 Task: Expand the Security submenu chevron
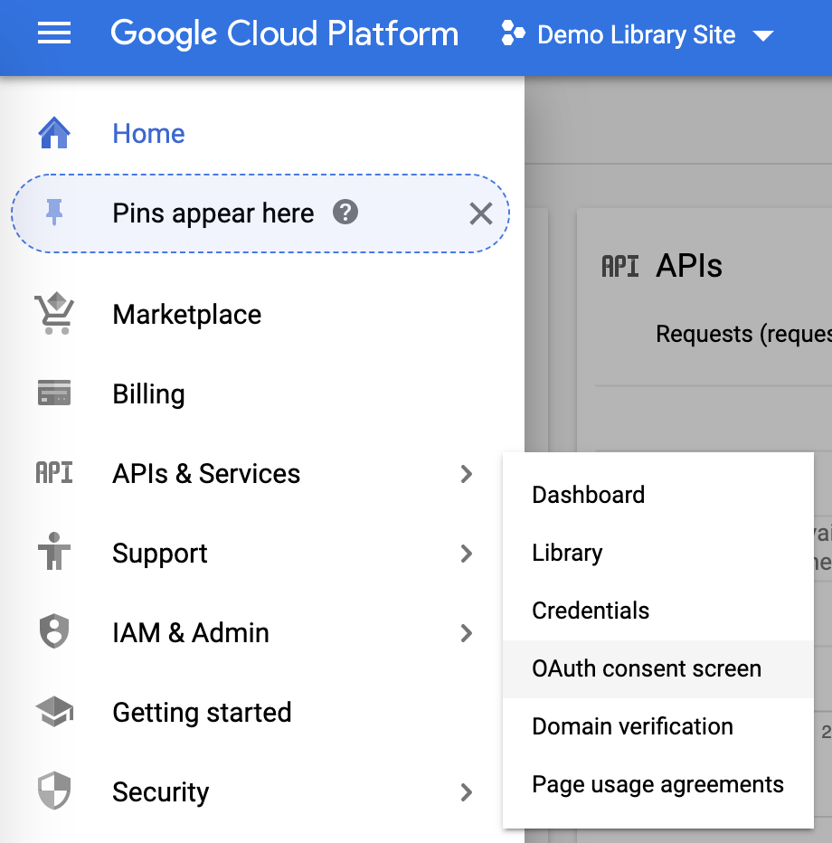(466, 792)
